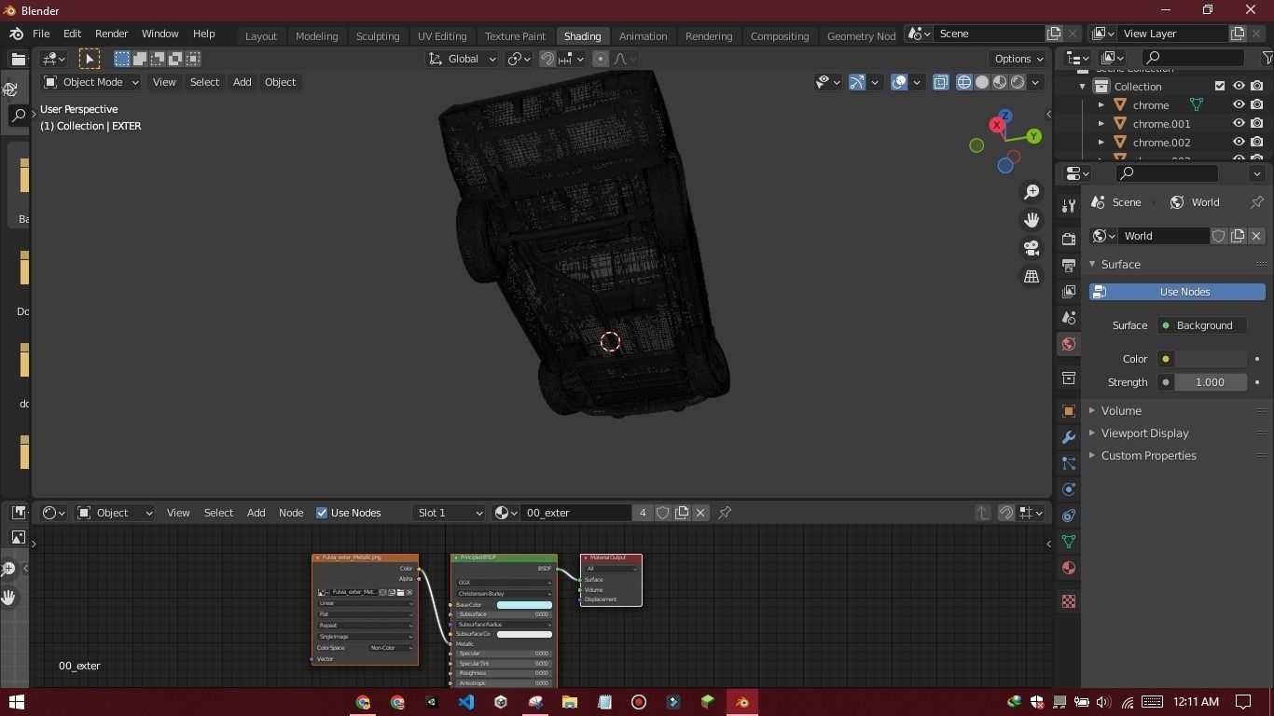Open the Non-Color color space dropdown
This screenshot has width=1274, height=716.
[x=391, y=648]
